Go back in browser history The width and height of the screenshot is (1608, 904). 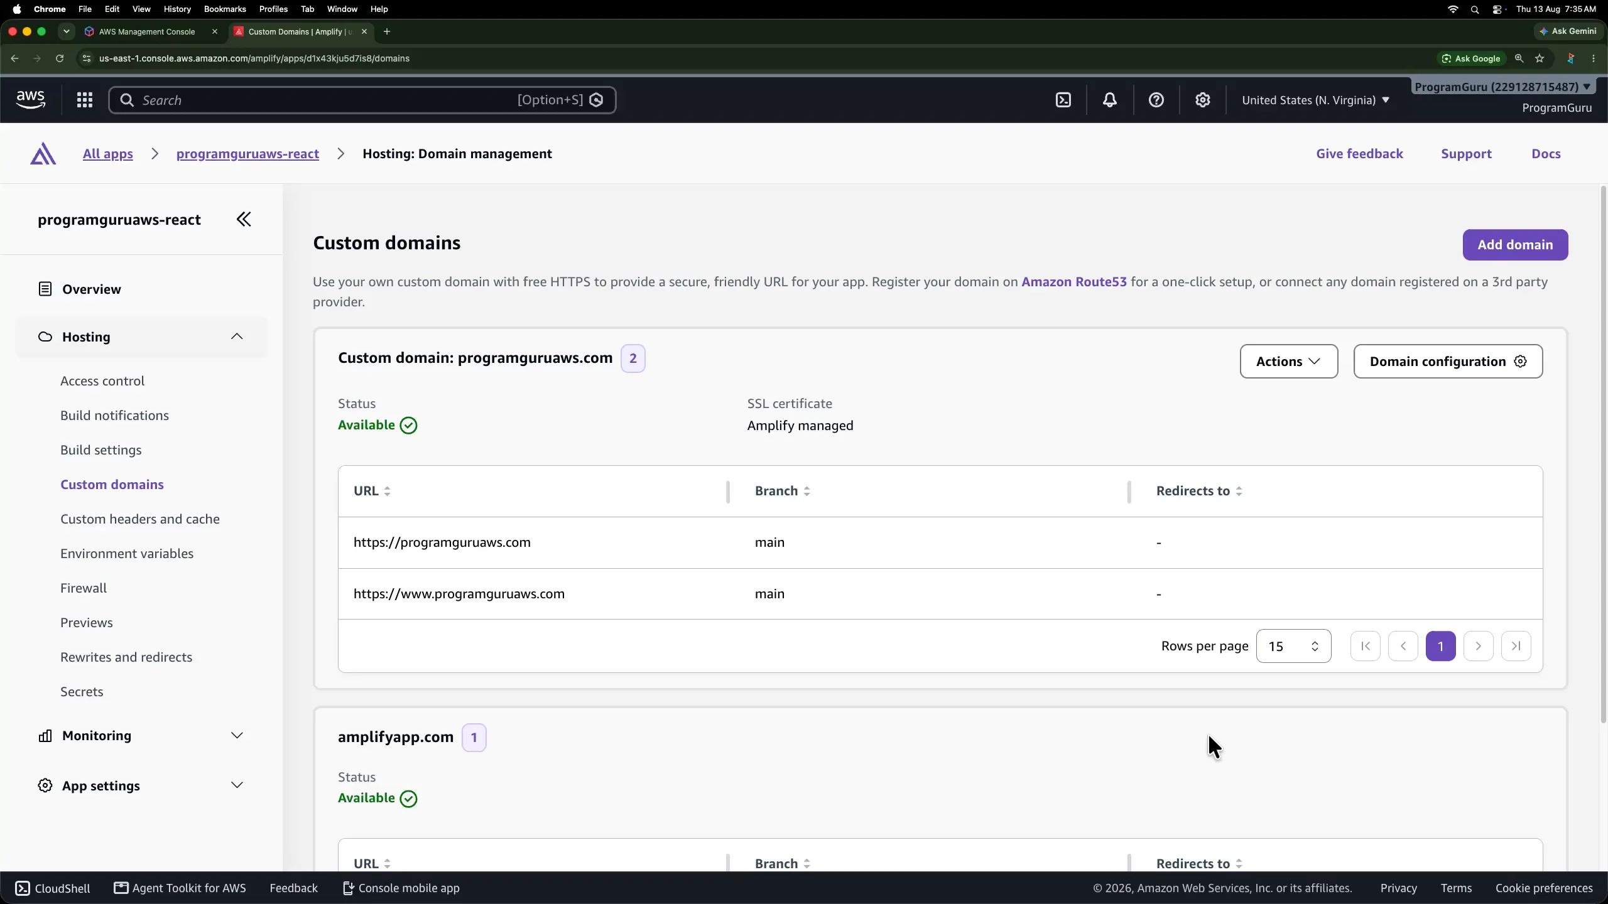[x=14, y=58]
